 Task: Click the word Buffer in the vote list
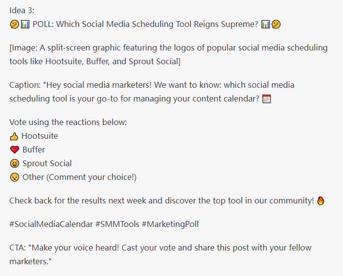pos(34,150)
